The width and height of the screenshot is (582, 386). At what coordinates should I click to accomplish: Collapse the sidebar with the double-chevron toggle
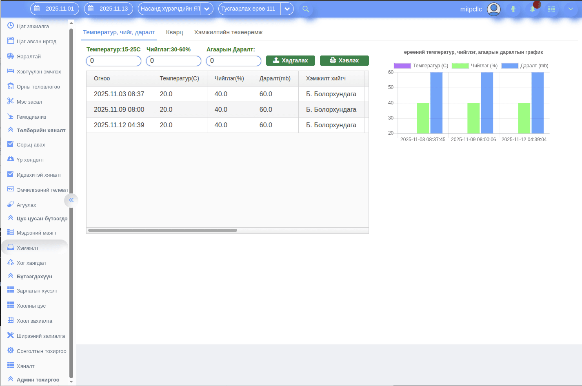pyautogui.click(x=71, y=200)
